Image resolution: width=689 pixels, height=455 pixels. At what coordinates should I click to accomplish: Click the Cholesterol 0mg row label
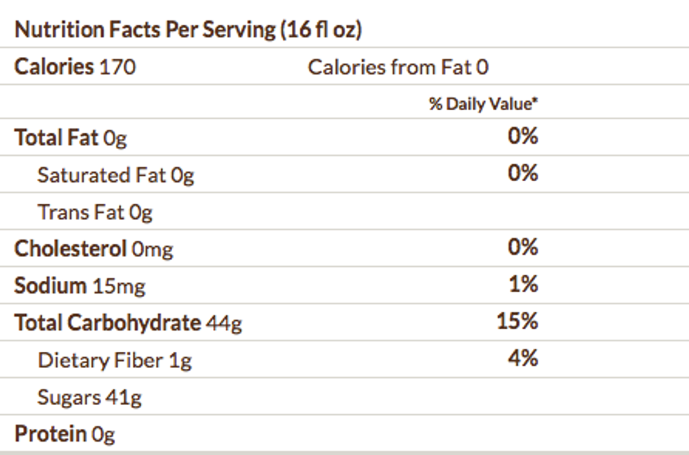coord(94,249)
